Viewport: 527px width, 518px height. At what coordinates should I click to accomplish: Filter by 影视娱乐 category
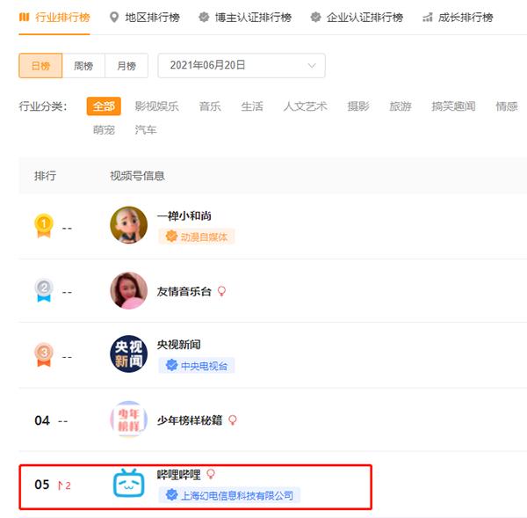tap(156, 106)
